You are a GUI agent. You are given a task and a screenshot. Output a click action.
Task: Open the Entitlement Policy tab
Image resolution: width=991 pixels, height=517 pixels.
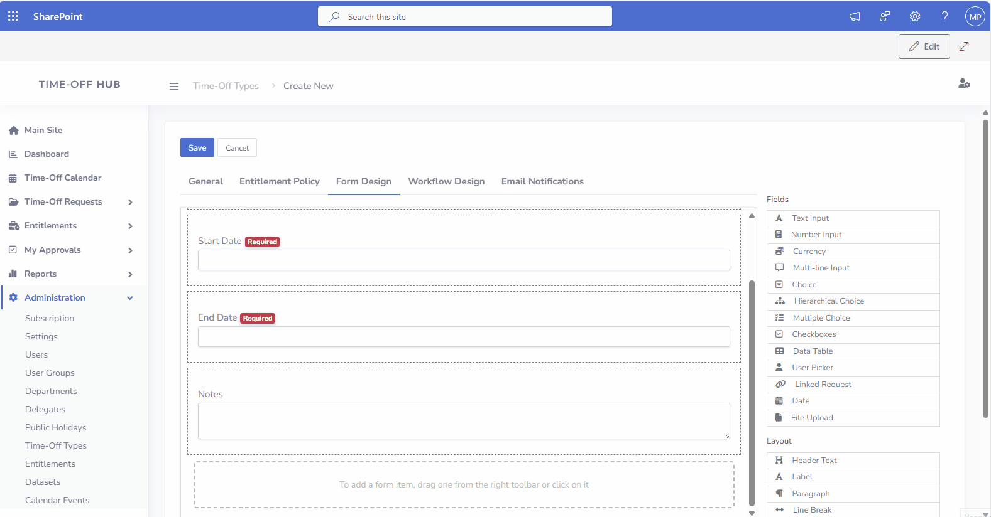click(279, 181)
